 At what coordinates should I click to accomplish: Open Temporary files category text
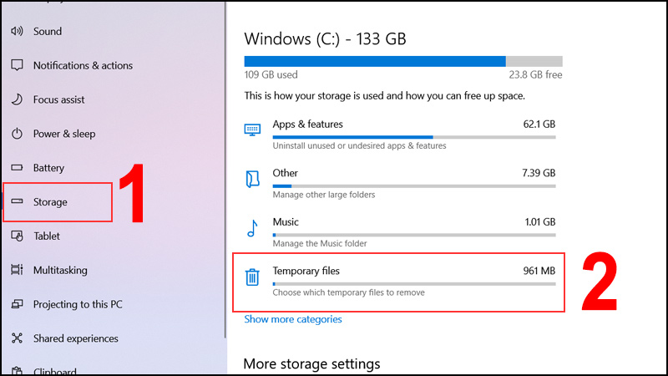pos(306,272)
